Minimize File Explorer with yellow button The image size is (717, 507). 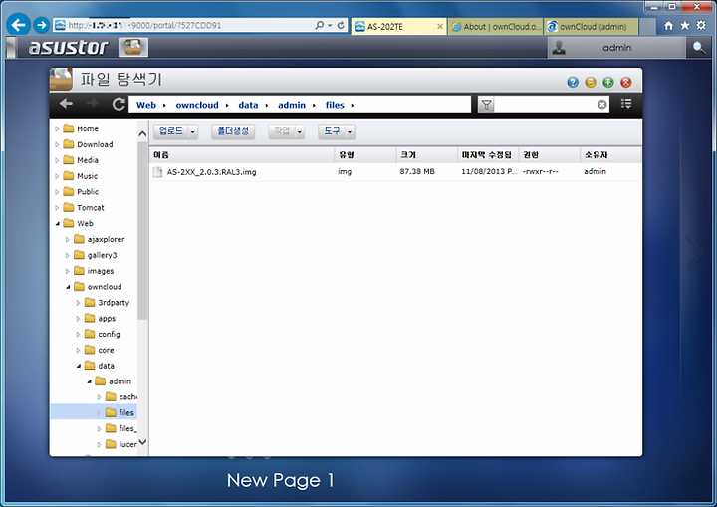(591, 82)
